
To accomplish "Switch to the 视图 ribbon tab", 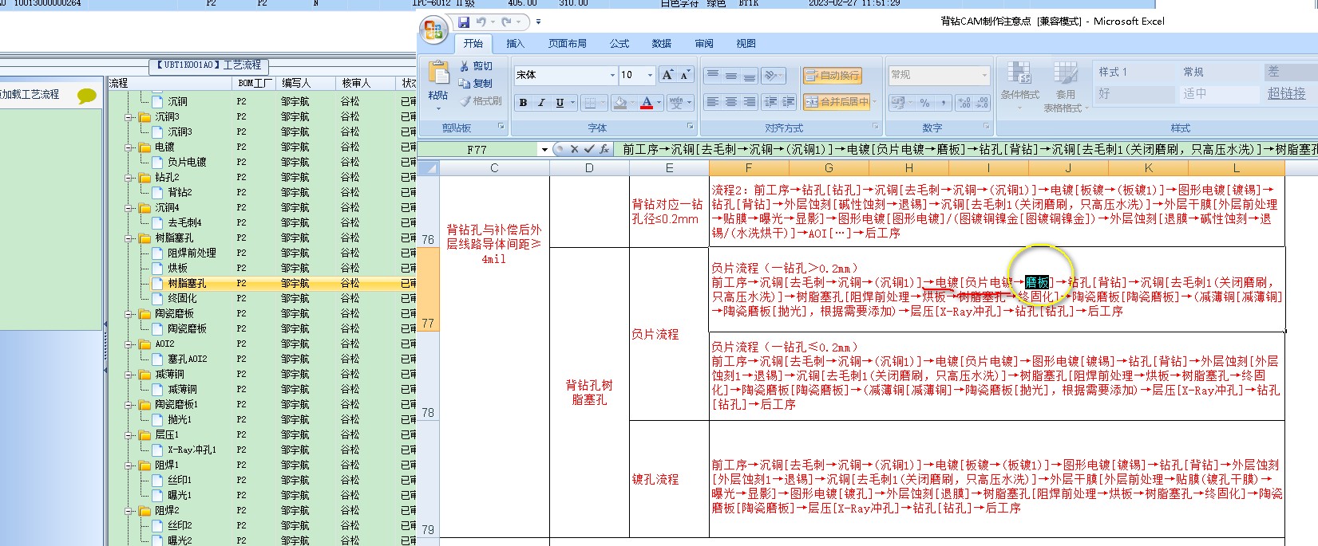I will coord(746,44).
